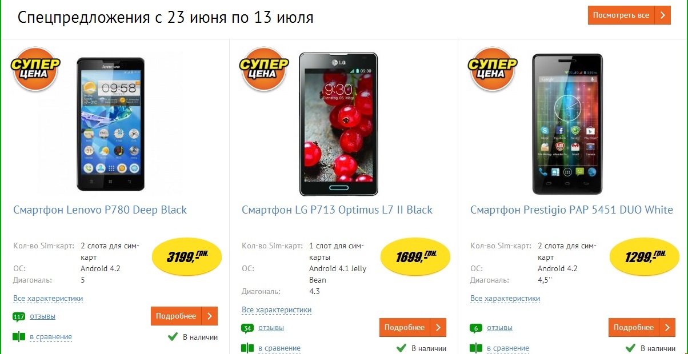This screenshot has height=354, width=688.
Task: Open 'Смартфон Lenovo P780 Deep Black' title link
Action: click(100, 210)
